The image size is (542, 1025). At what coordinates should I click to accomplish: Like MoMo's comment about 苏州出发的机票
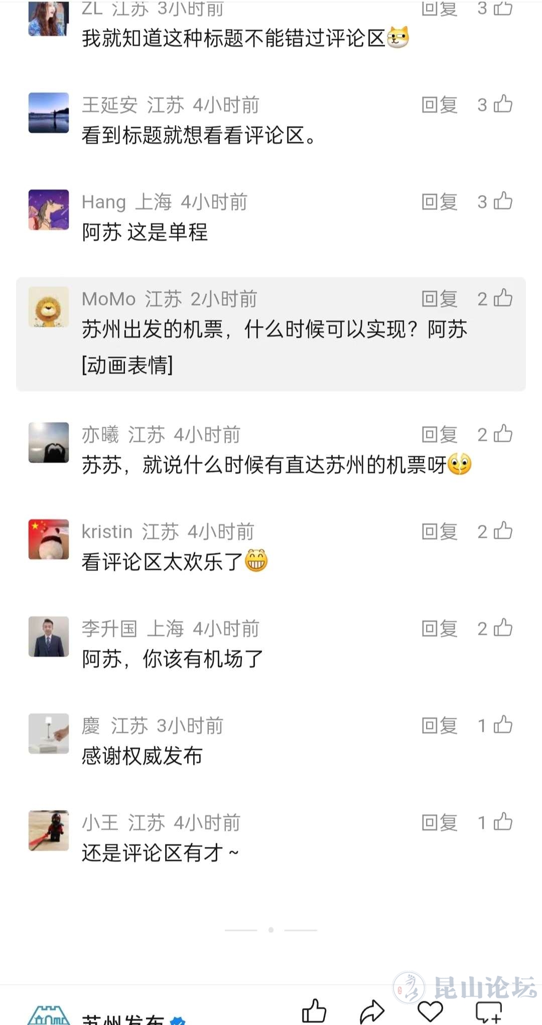click(x=503, y=298)
